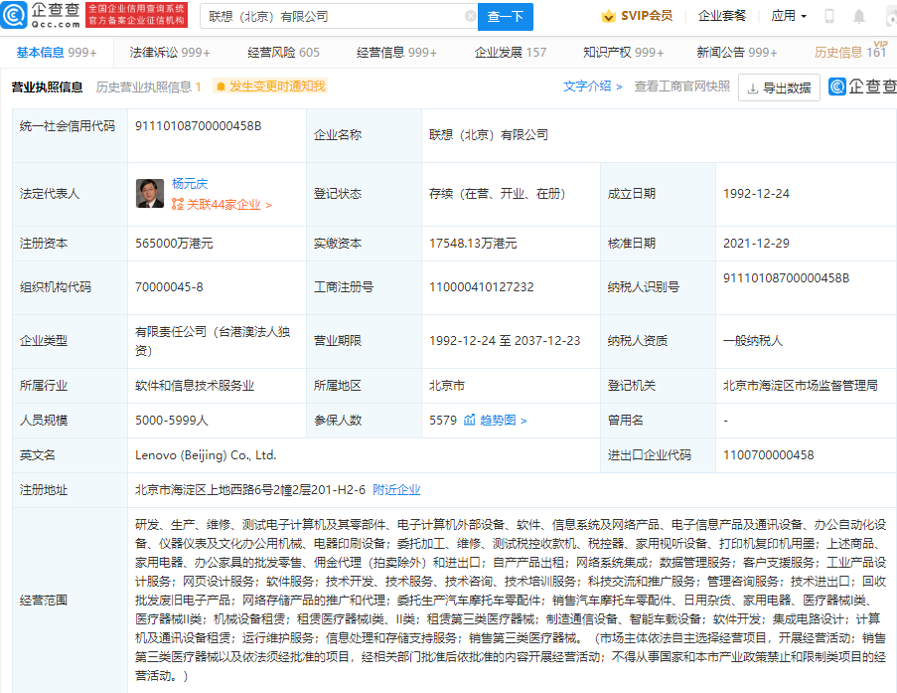Click the credit code 91110108700000458B

tap(198, 126)
